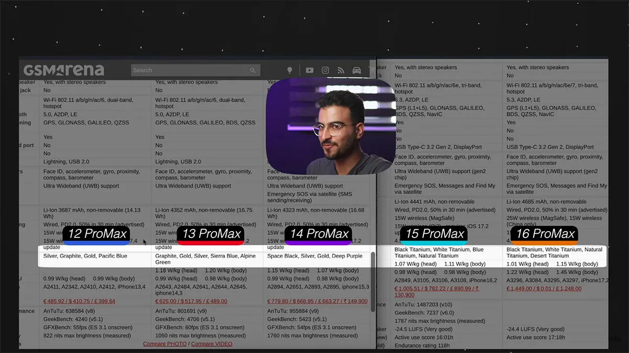Open price link starting €485.92
Image resolution: width=629 pixels, height=353 pixels.
[x=79, y=301]
